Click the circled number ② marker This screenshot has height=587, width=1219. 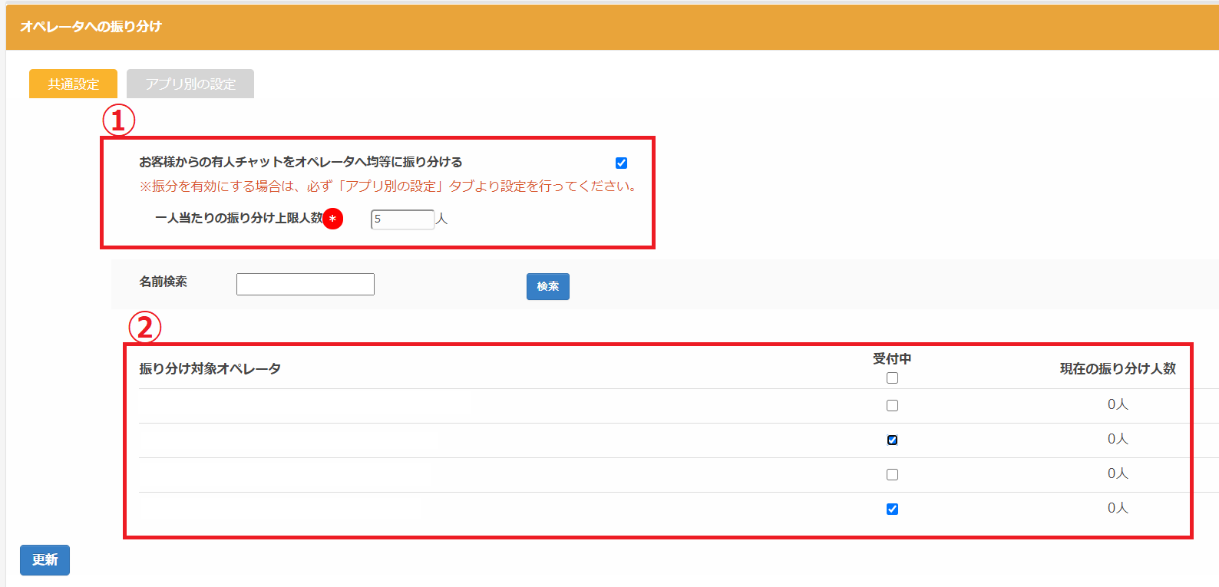(144, 328)
